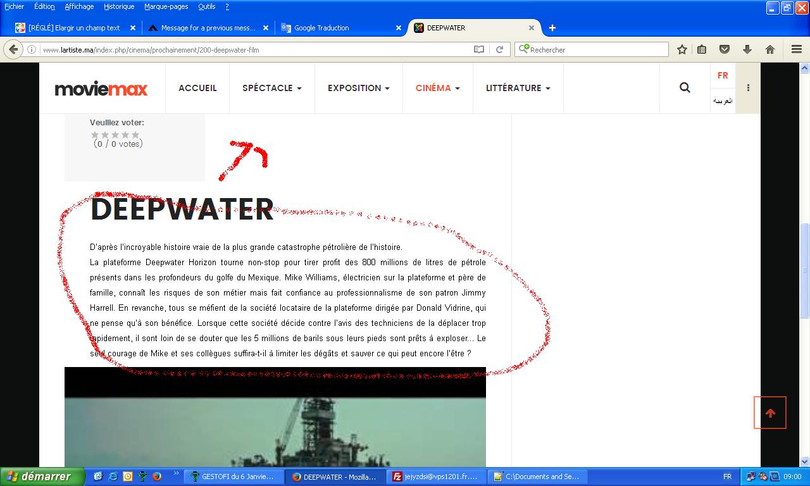Open the Marque-pages menu
The width and height of the screenshot is (810, 486).
pos(166,6)
